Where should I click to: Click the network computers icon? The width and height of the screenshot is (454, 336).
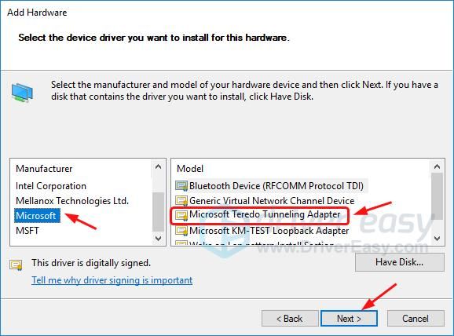pos(22,93)
